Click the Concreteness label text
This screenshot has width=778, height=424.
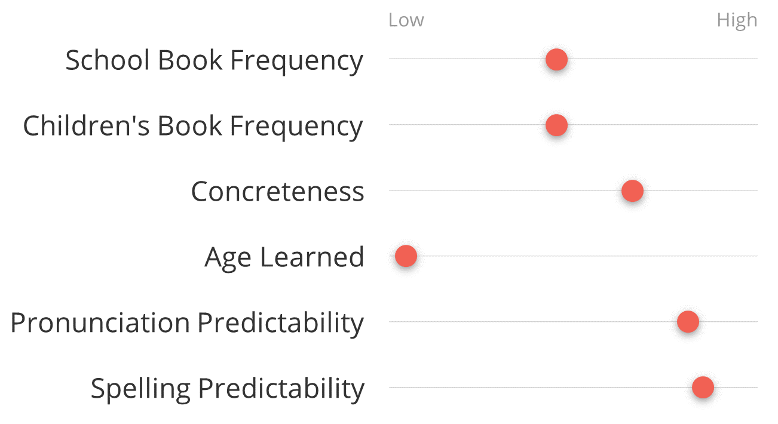[277, 192]
